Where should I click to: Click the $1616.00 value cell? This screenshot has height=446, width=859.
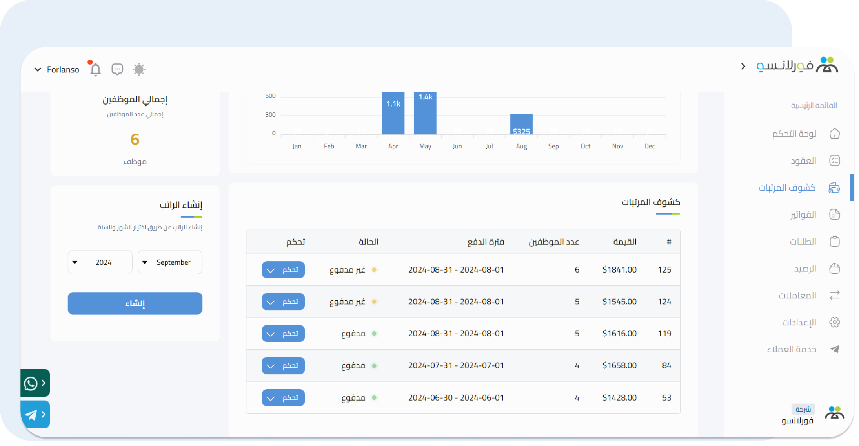pos(619,334)
